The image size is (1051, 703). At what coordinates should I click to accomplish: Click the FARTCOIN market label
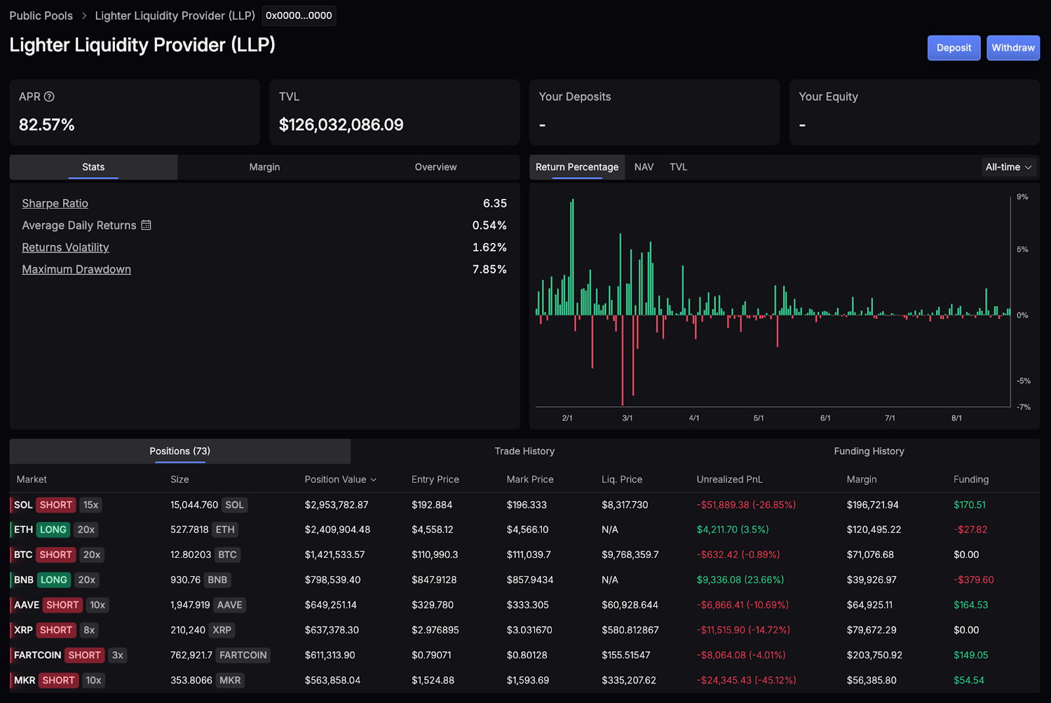click(x=37, y=655)
